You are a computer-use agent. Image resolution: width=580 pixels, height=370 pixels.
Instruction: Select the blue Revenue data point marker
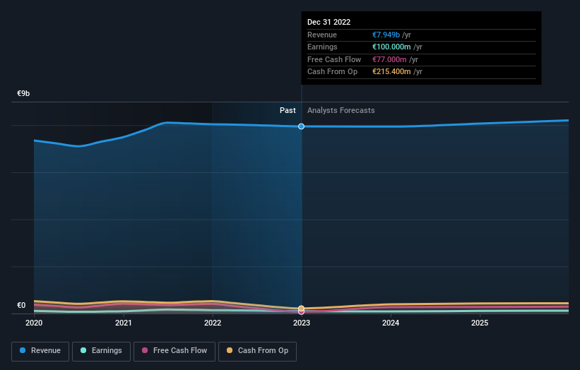pyautogui.click(x=302, y=126)
